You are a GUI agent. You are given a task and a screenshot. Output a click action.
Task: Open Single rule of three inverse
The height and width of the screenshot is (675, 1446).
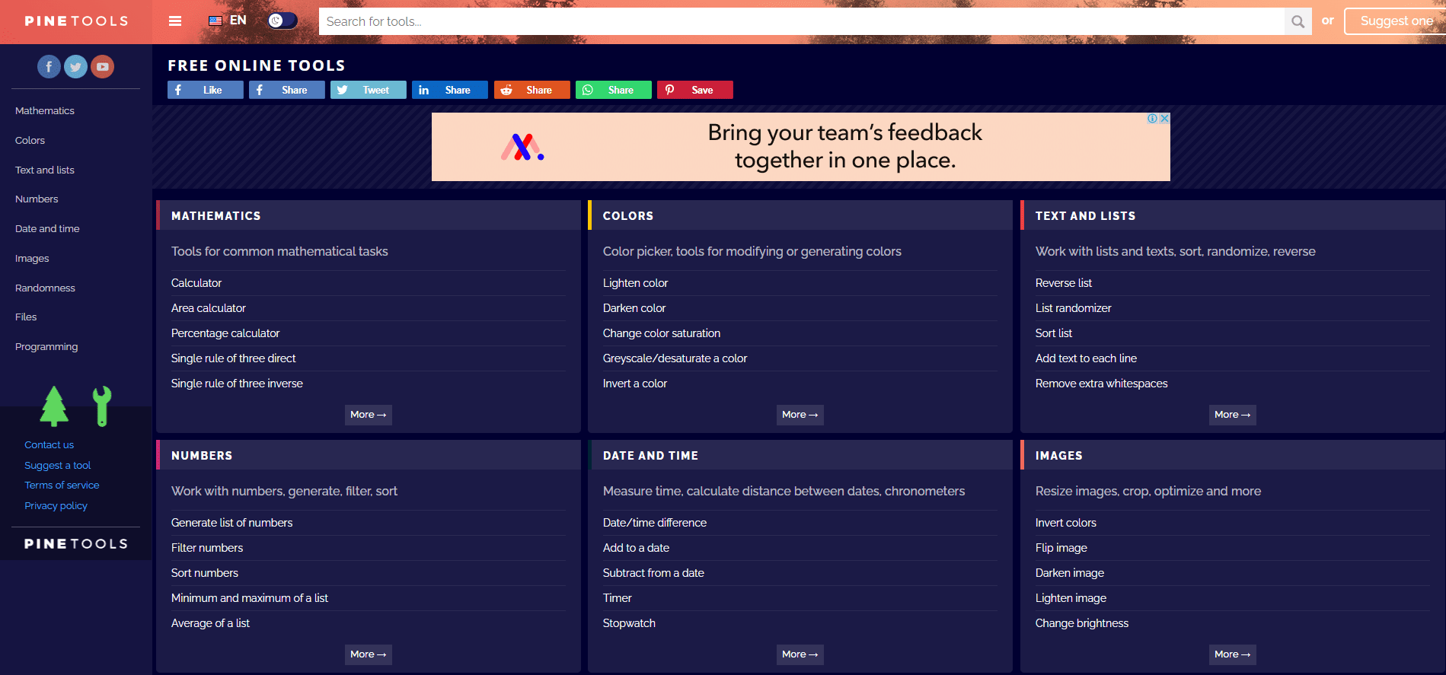237,384
